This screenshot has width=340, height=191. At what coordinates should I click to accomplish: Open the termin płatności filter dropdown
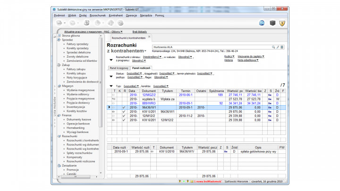(205, 74)
